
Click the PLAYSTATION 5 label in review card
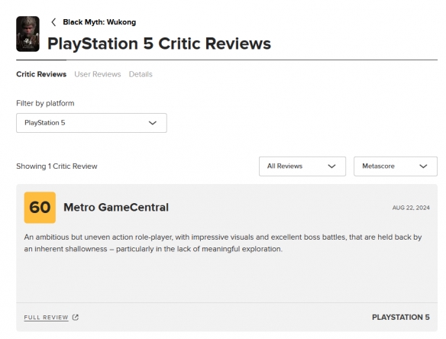point(401,318)
